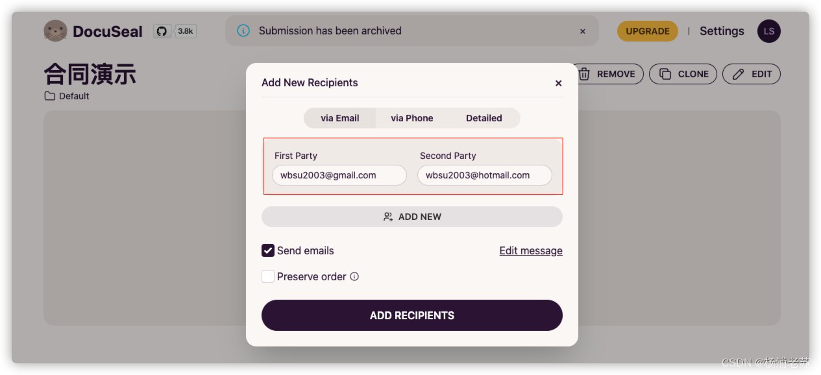Screen dimensions: 821x375
Task: Click the Default folder icon
Action: pyautogui.click(x=50, y=96)
